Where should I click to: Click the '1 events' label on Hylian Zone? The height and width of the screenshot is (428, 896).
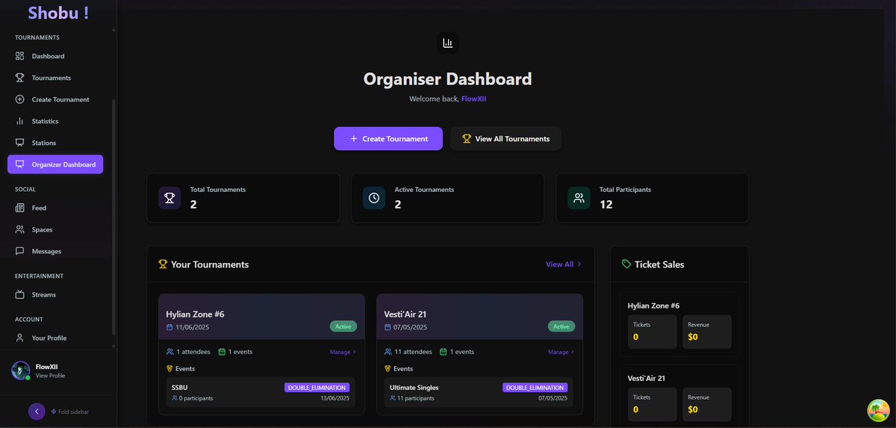[x=240, y=352]
